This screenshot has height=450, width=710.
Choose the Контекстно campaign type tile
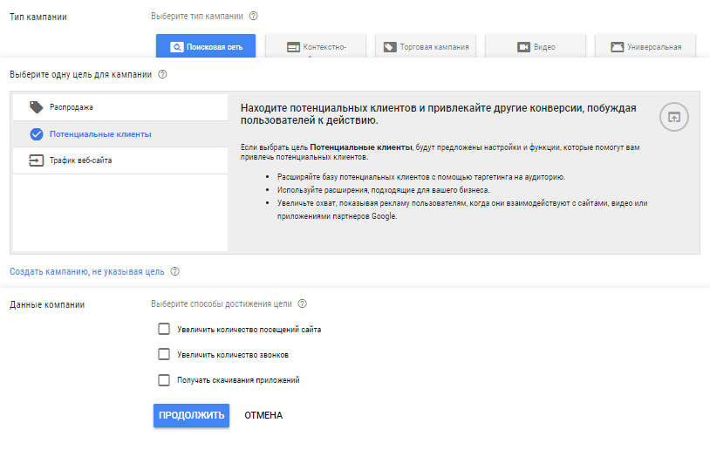pyautogui.click(x=315, y=47)
